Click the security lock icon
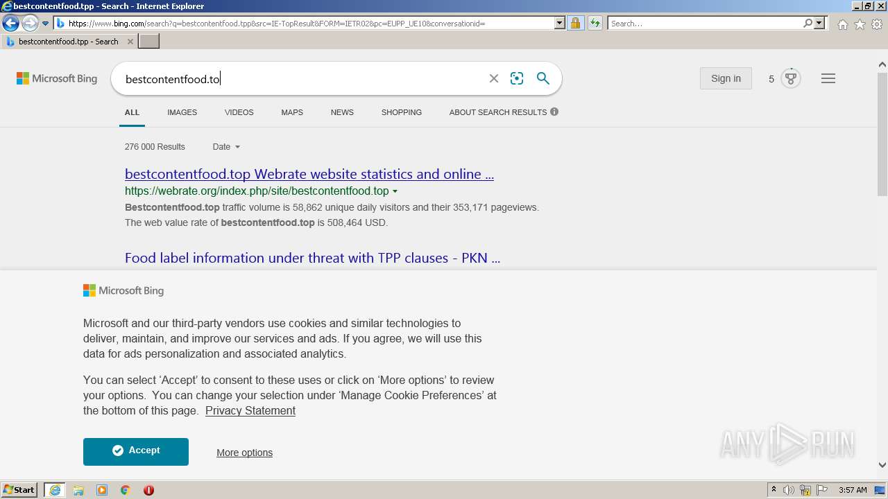 tap(575, 24)
